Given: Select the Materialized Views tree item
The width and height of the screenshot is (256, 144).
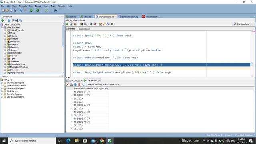Looking at the screenshot, I should 18,64.
